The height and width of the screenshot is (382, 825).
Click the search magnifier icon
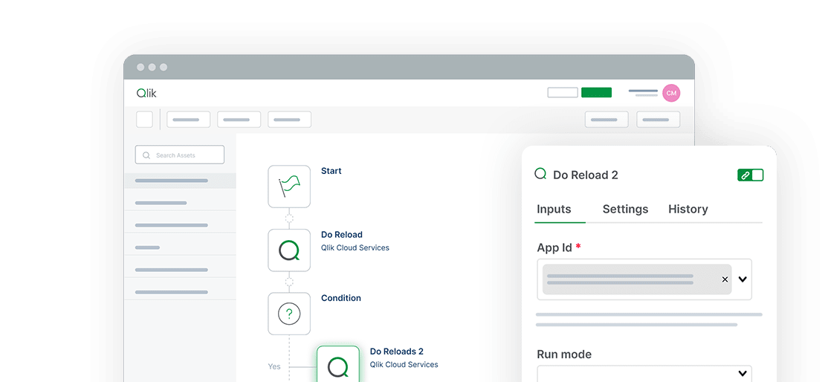click(x=146, y=155)
